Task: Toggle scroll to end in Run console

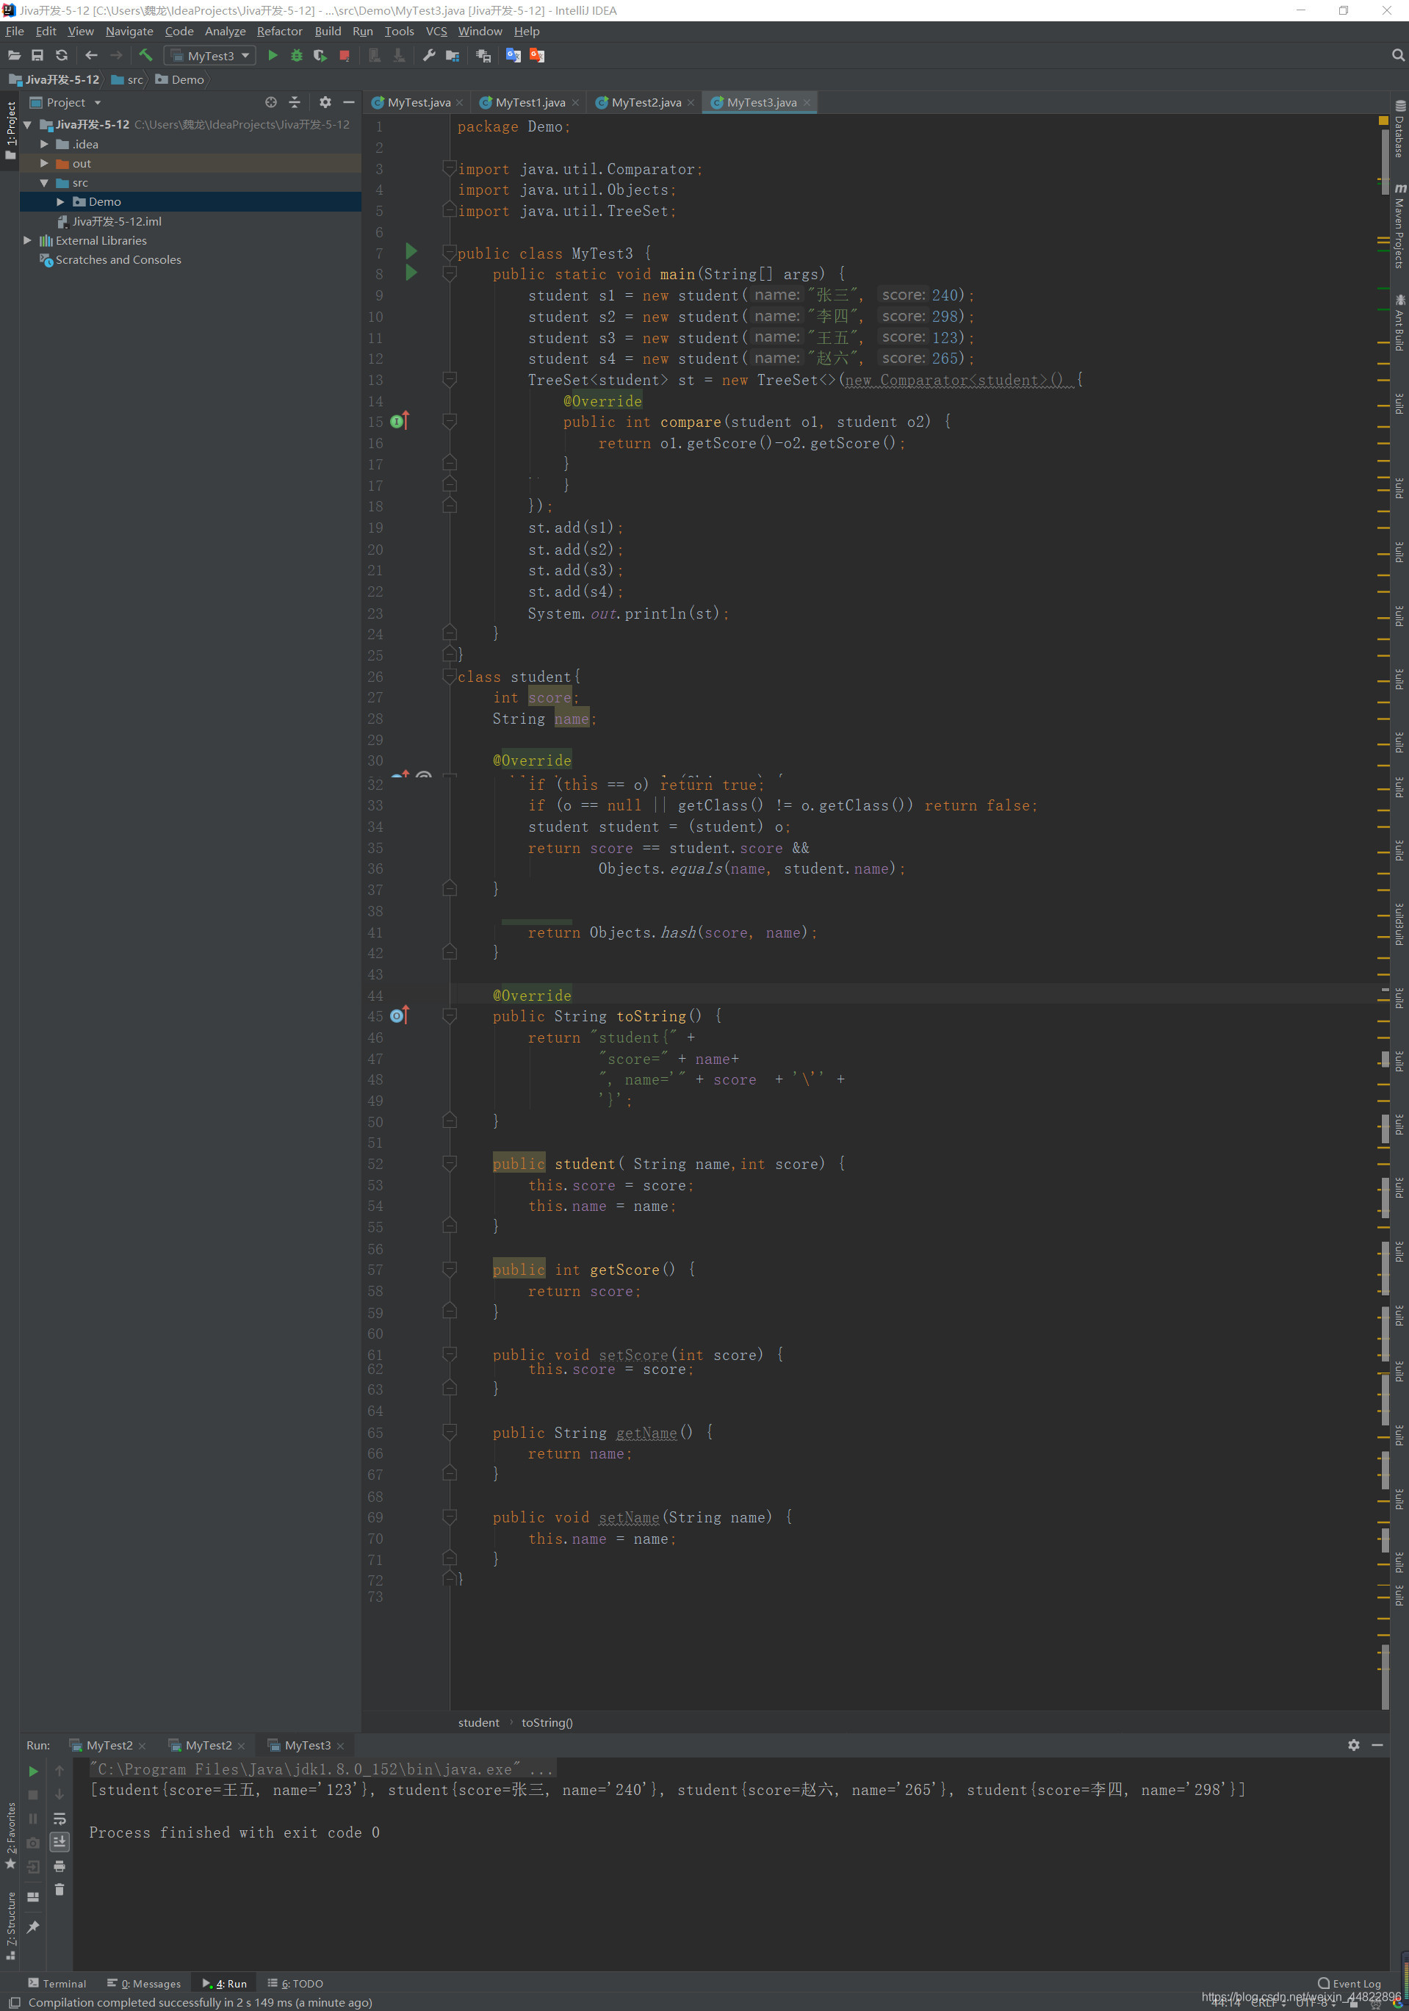Action: click(x=60, y=1842)
